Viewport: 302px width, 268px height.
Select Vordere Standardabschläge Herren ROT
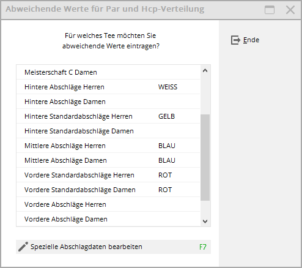click(x=108, y=175)
